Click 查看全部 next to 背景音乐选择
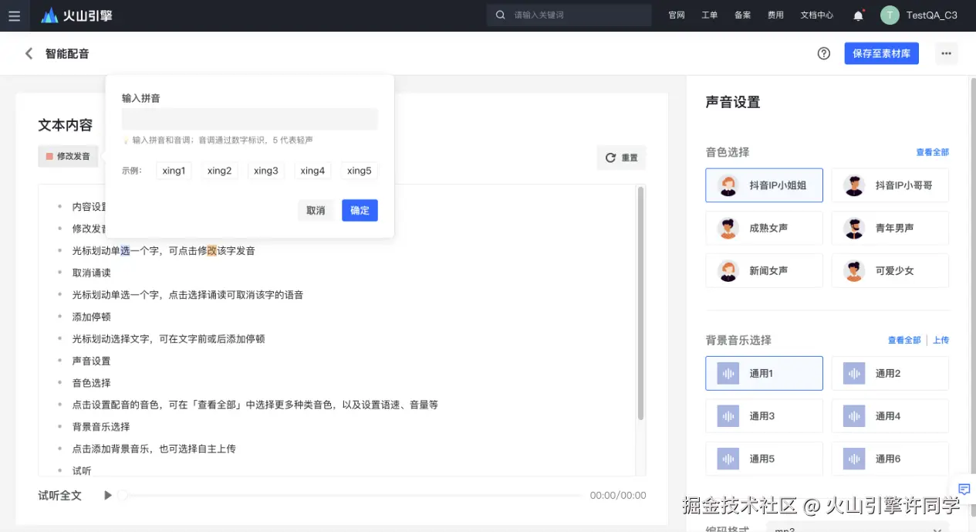Screen dimensions: 976x532 pos(904,340)
